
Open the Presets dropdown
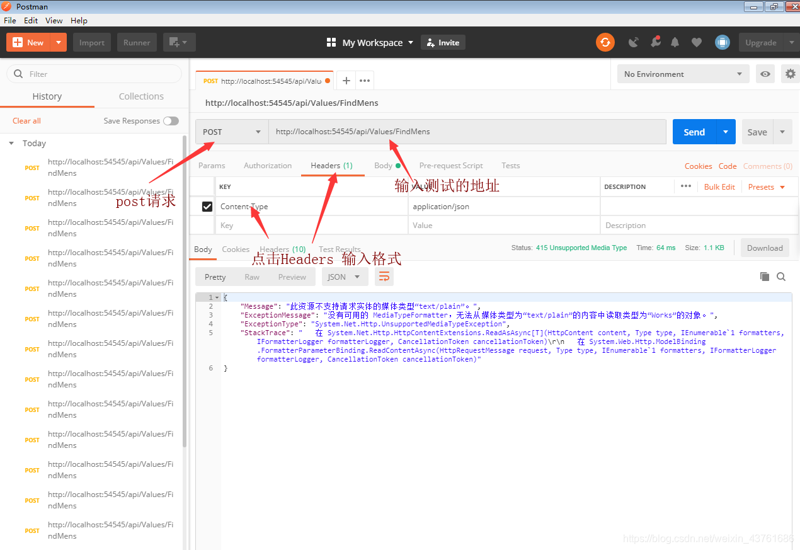[767, 186]
